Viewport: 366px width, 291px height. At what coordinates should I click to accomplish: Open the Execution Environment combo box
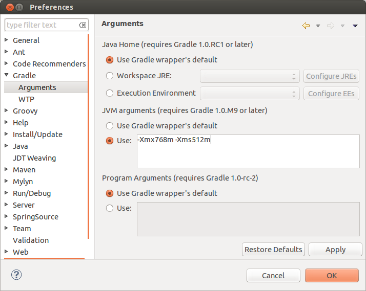(250, 94)
